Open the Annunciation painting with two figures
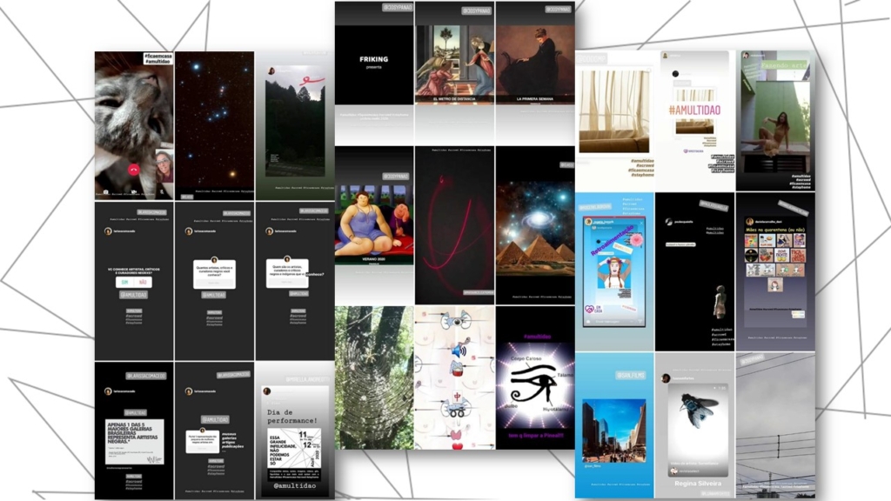This screenshot has height=501, width=891. click(454, 61)
